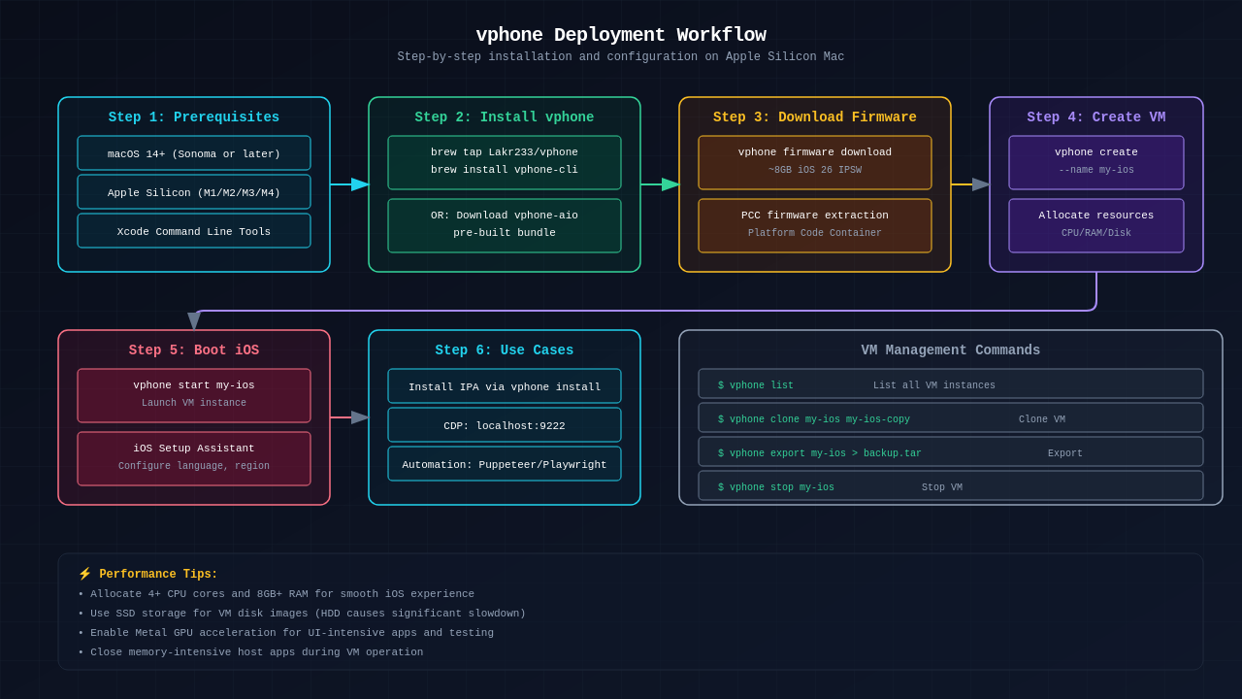This screenshot has width=1242, height=699.
Task: Click "OR: Download vphone-aio" option box
Action: (x=505, y=225)
